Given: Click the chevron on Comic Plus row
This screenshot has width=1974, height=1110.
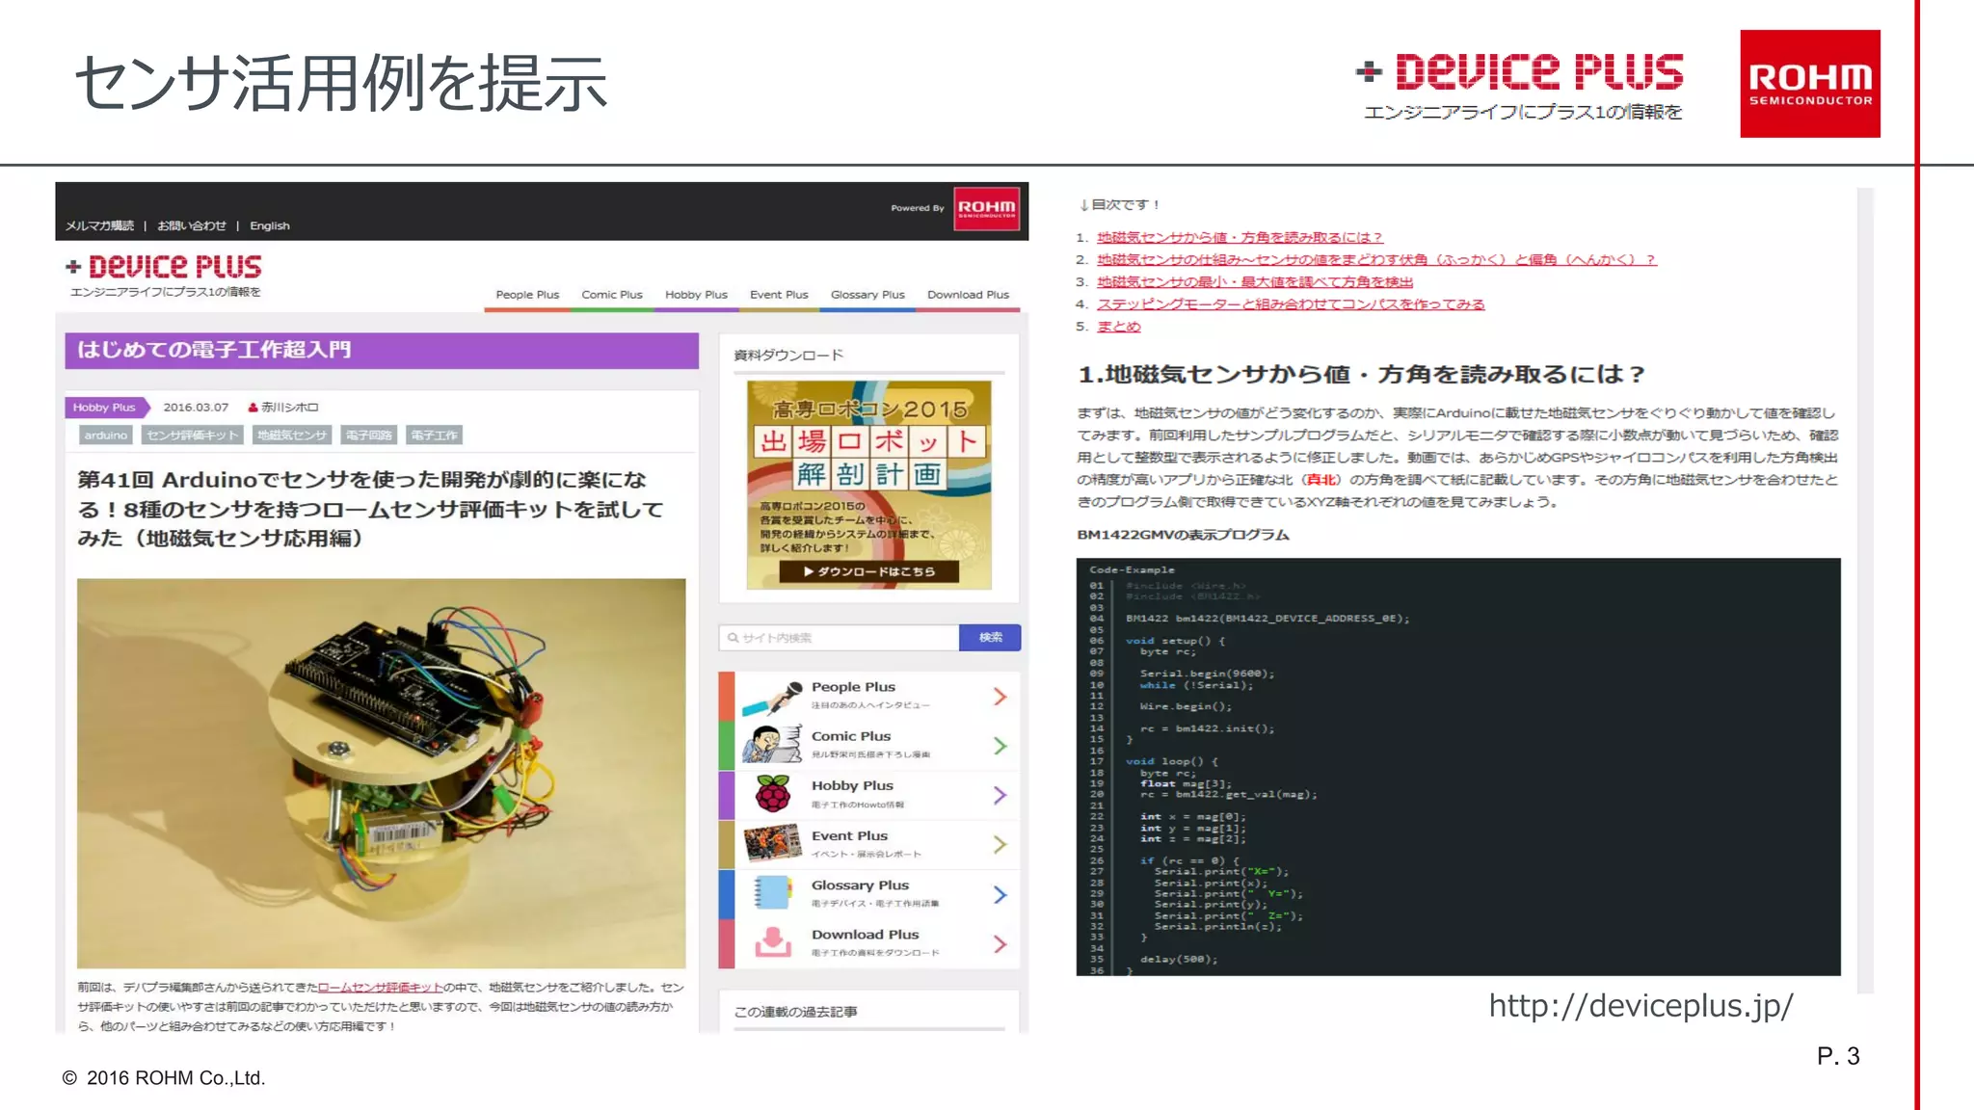Looking at the screenshot, I should pyautogui.click(x=1000, y=746).
